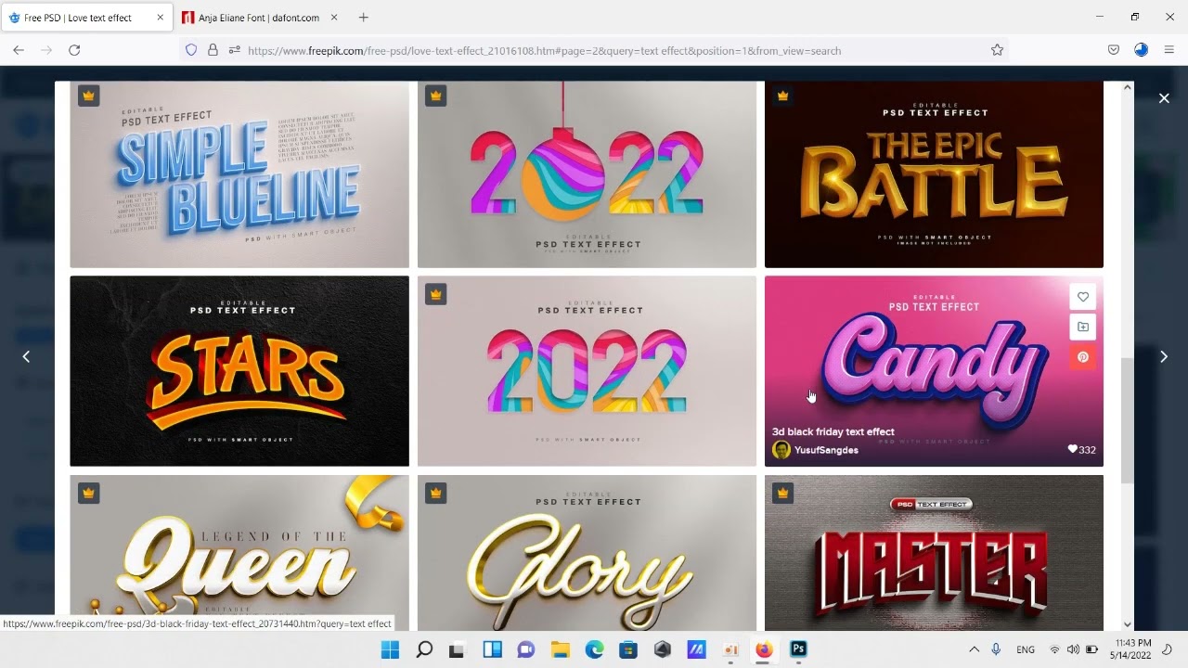Open Windows taskbar Search
The image size is (1188, 668).
pos(424,649)
